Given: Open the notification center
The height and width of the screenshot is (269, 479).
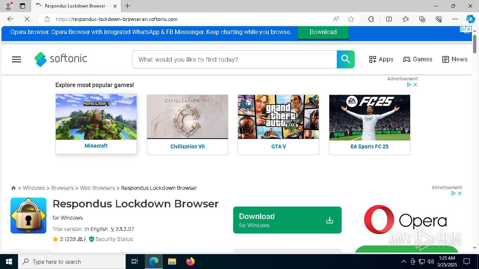Looking at the screenshot, I should (467, 262).
